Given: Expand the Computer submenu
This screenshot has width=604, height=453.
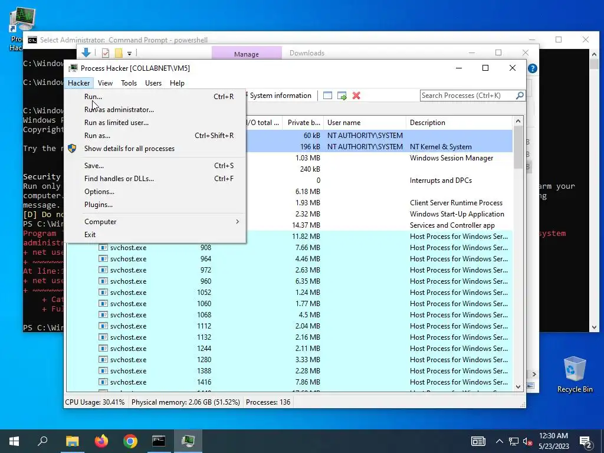Looking at the screenshot, I should click(155, 222).
